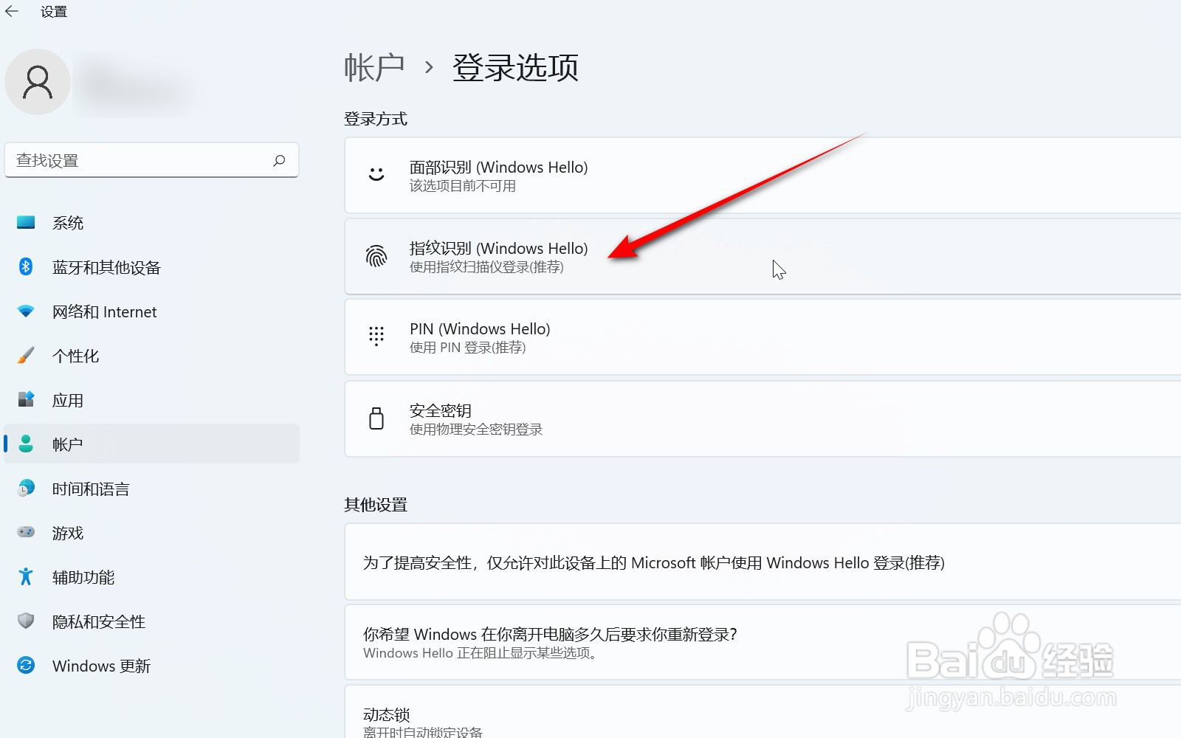Click the 系统 monitor icon
The image size is (1181, 738).
[26, 222]
